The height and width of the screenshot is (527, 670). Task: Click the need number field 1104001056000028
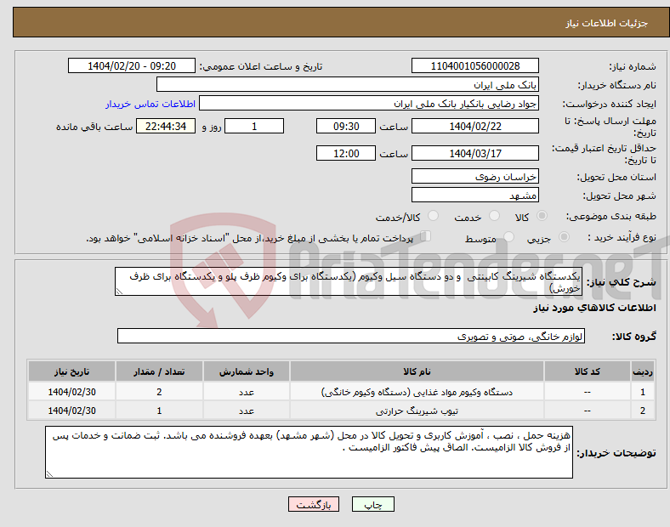pyautogui.click(x=474, y=66)
